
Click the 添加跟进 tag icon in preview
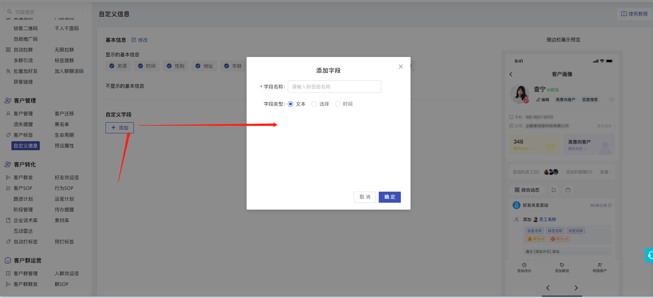(562, 265)
